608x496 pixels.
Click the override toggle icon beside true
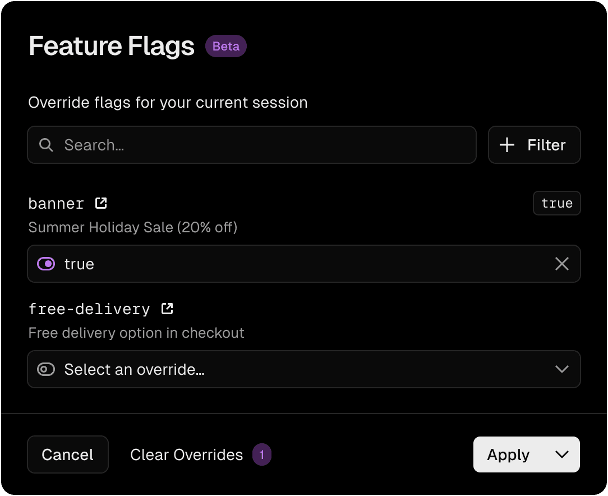46,264
